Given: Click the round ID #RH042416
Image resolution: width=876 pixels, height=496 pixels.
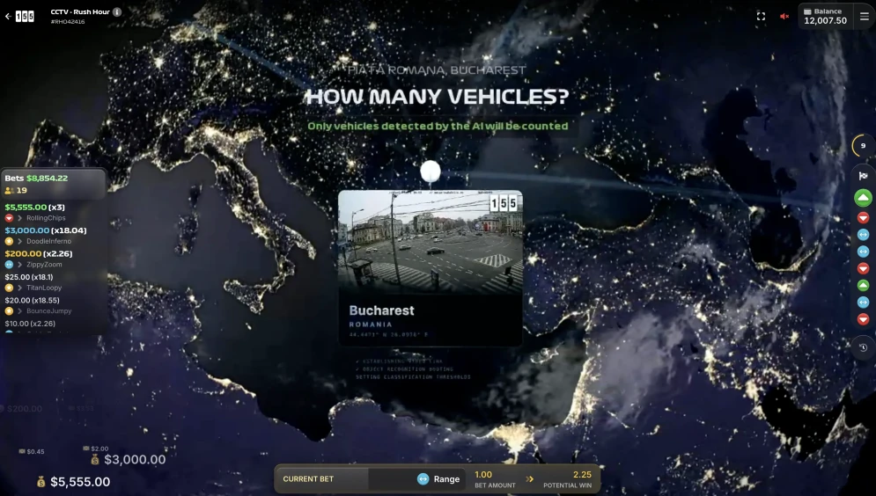Looking at the screenshot, I should (68, 22).
